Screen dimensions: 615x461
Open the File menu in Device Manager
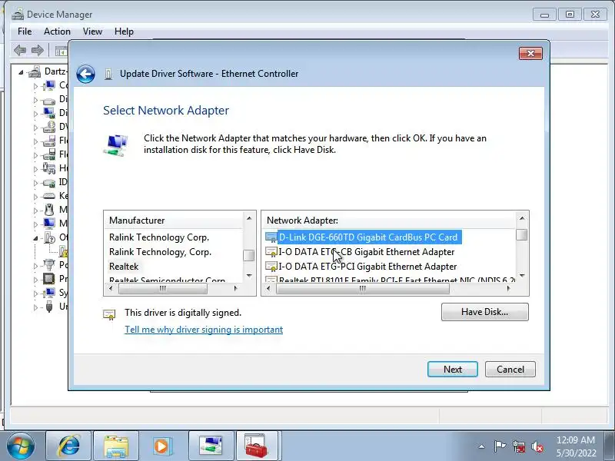point(25,32)
